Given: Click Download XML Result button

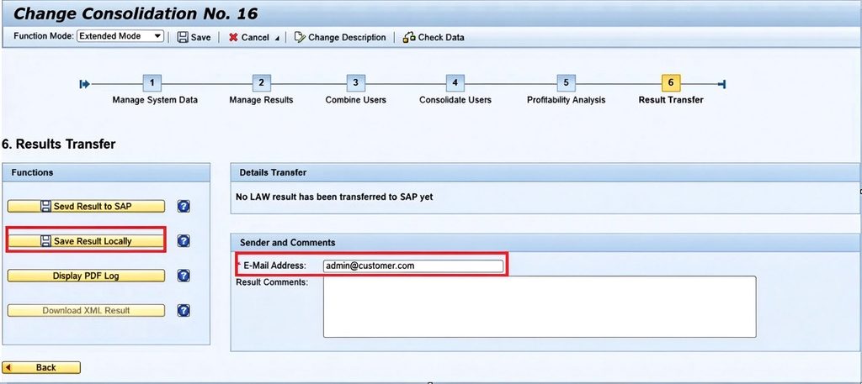Looking at the screenshot, I should pos(86,311).
